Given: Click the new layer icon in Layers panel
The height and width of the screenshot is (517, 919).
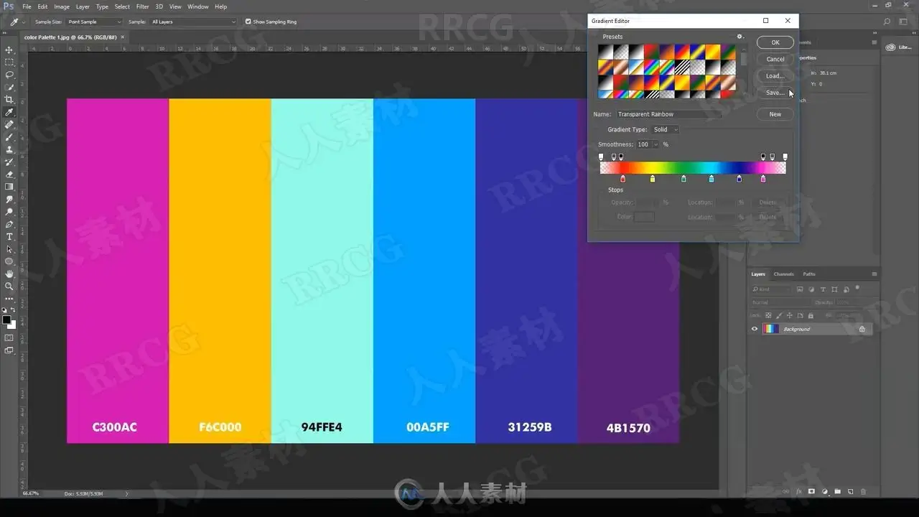Looking at the screenshot, I should click(850, 492).
